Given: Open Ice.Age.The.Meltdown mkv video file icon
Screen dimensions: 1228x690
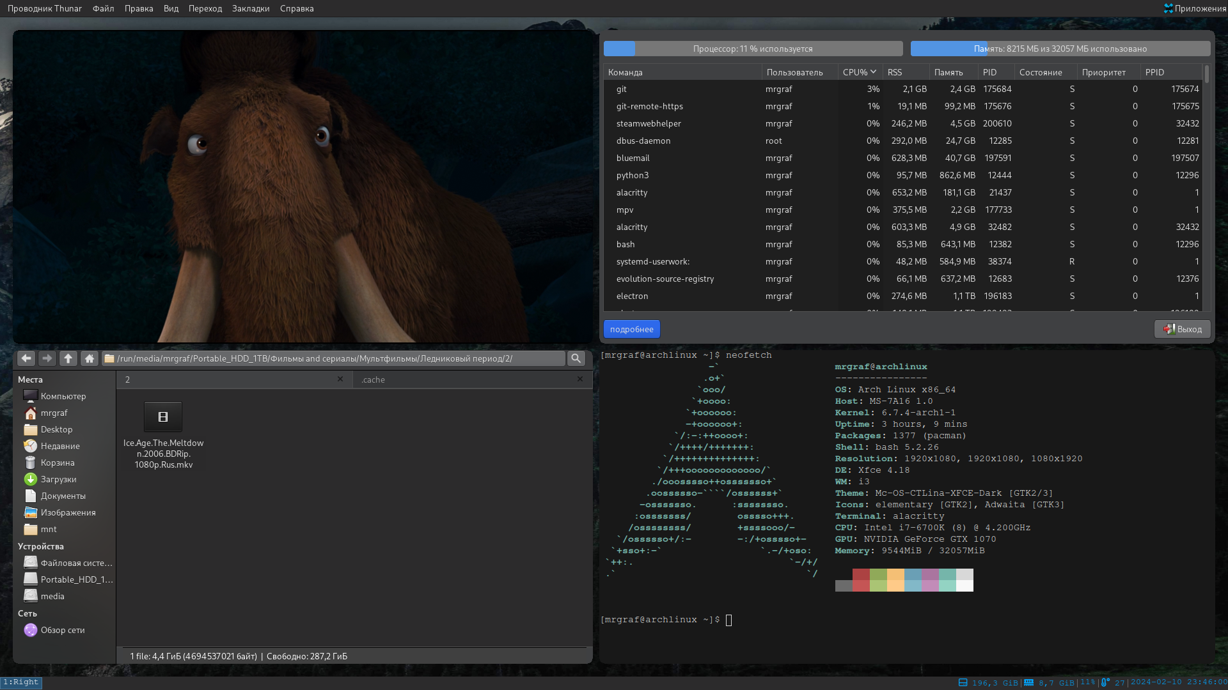Looking at the screenshot, I should pos(163,417).
